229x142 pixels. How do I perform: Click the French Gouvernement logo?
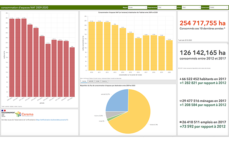click(8, 113)
